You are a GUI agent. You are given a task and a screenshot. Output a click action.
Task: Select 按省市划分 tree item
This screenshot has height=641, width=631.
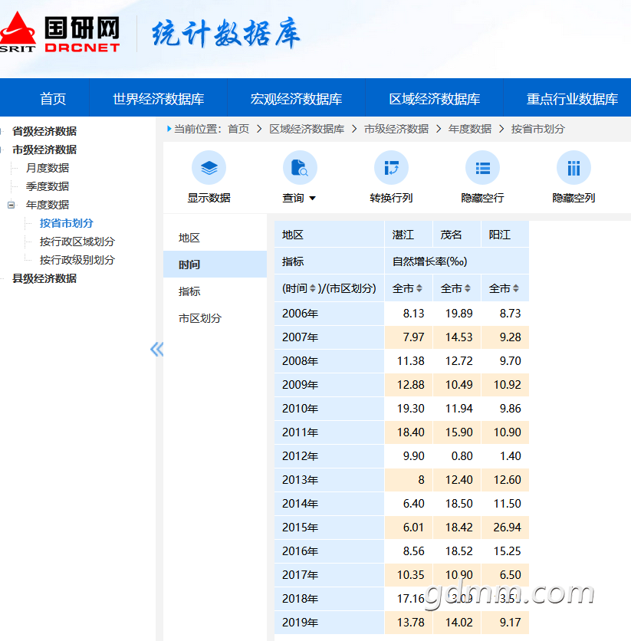click(x=67, y=223)
